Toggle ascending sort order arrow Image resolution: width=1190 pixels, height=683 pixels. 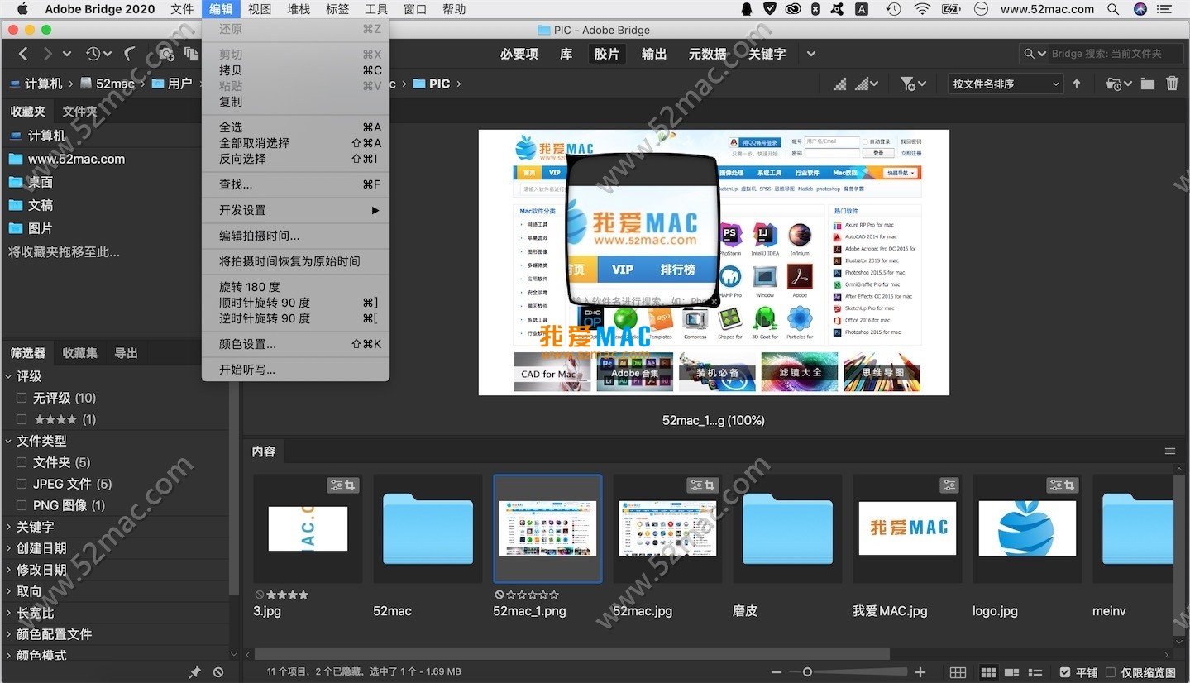[x=1077, y=84]
